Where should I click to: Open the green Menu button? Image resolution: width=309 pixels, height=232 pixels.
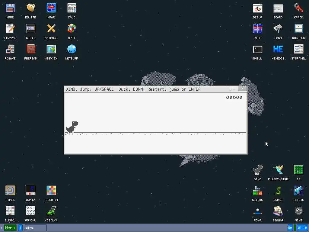point(10,228)
